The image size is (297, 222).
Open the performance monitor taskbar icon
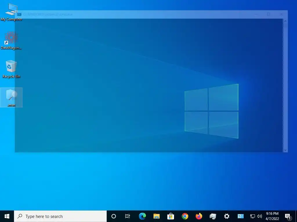pyautogui.click(x=213, y=216)
